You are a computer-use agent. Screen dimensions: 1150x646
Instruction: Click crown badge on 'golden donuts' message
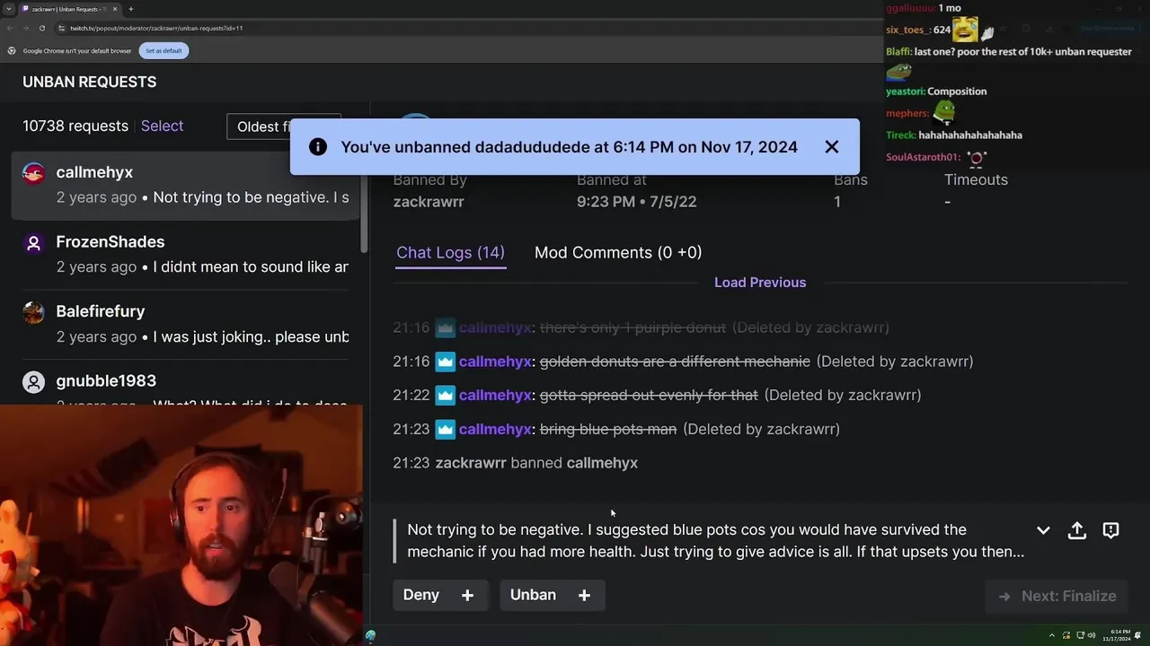[x=446, y=362]
